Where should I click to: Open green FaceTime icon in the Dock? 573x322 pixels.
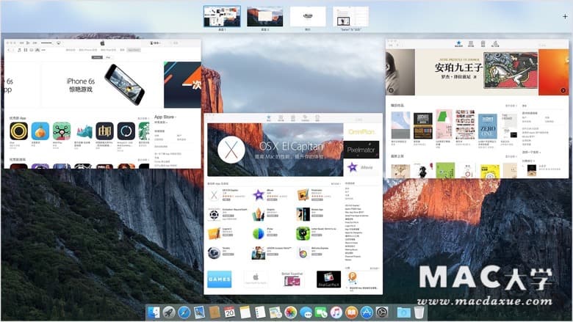point(321,312)
